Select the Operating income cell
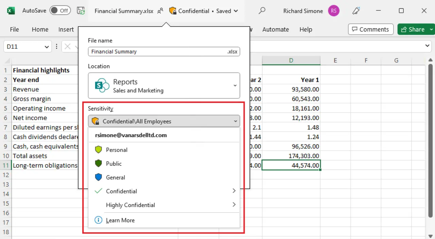 pyautogui.click(x=45, y=108)
